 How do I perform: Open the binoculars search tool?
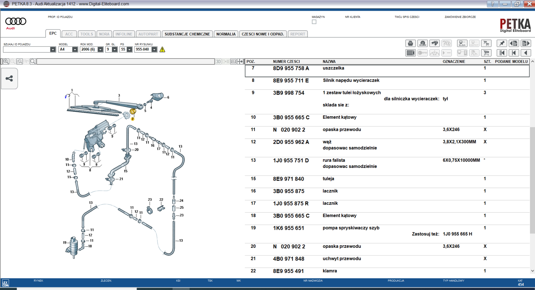435,43
